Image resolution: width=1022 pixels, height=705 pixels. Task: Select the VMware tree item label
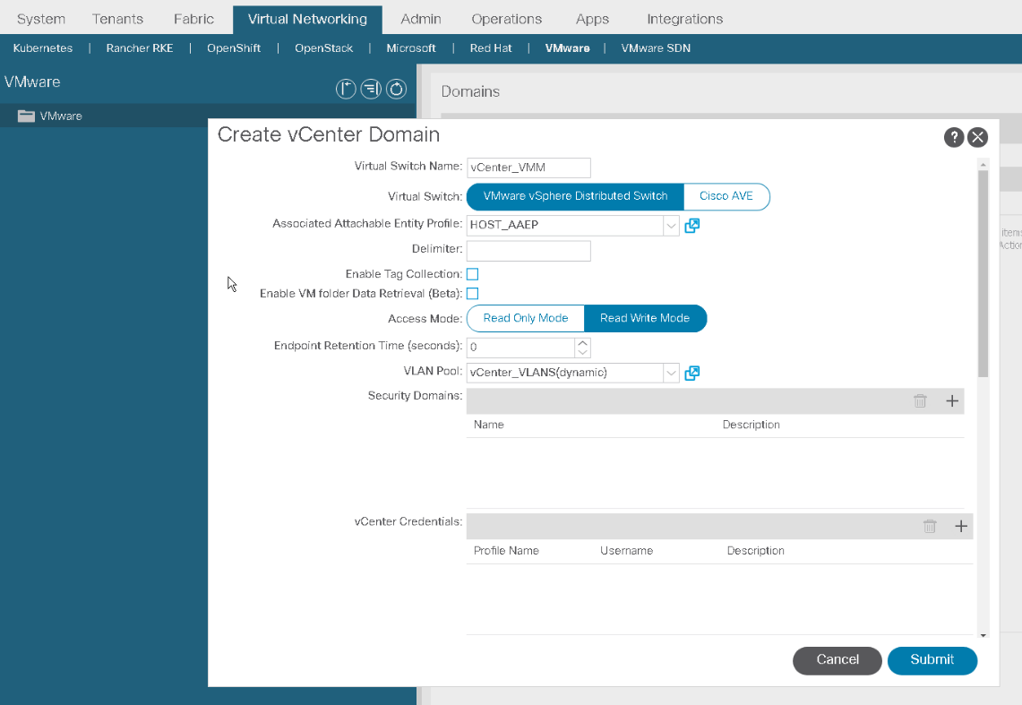coord(61,116)
